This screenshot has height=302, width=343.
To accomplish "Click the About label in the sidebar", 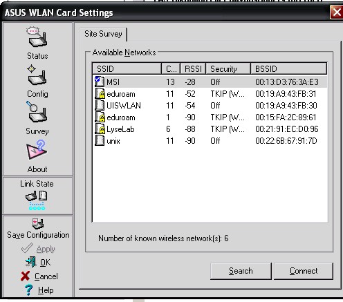I will tap(37, 169).
